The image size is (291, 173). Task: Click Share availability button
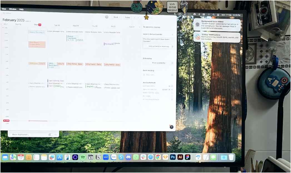[158, 63]
